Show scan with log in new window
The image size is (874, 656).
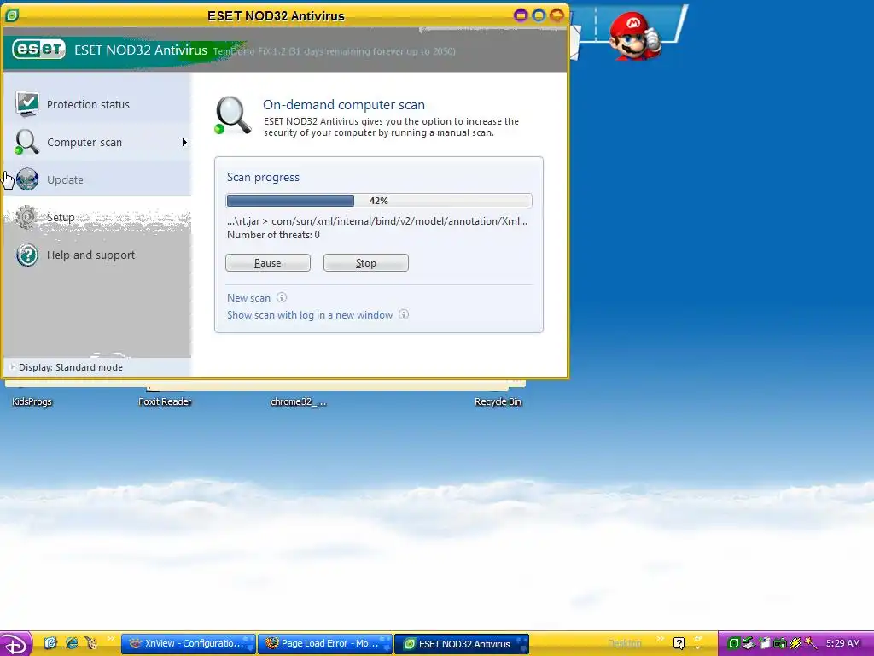(x=310, y=315)
